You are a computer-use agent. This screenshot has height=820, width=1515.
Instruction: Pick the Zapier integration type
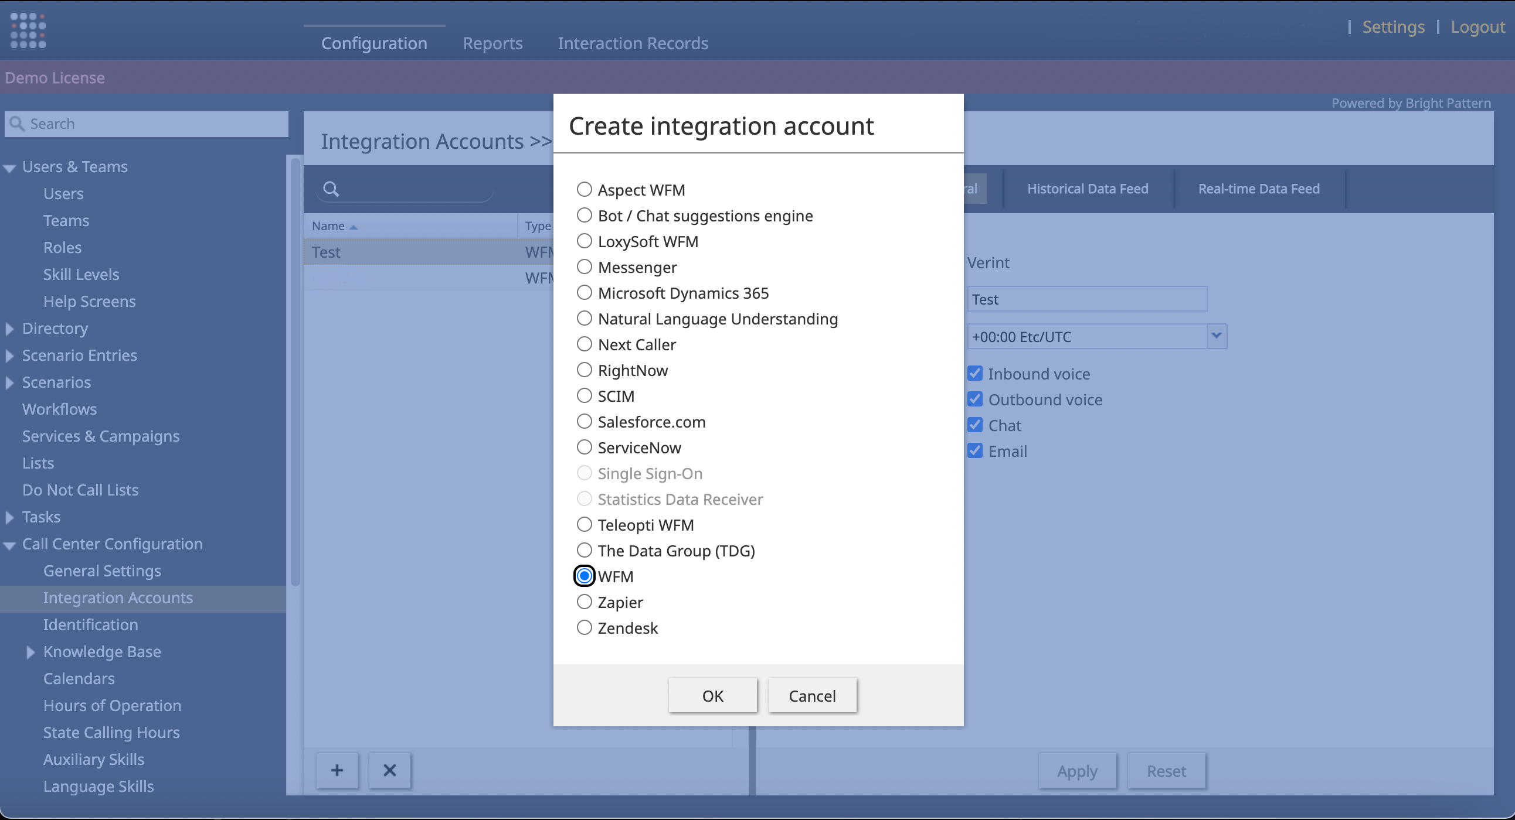[584, 602]
